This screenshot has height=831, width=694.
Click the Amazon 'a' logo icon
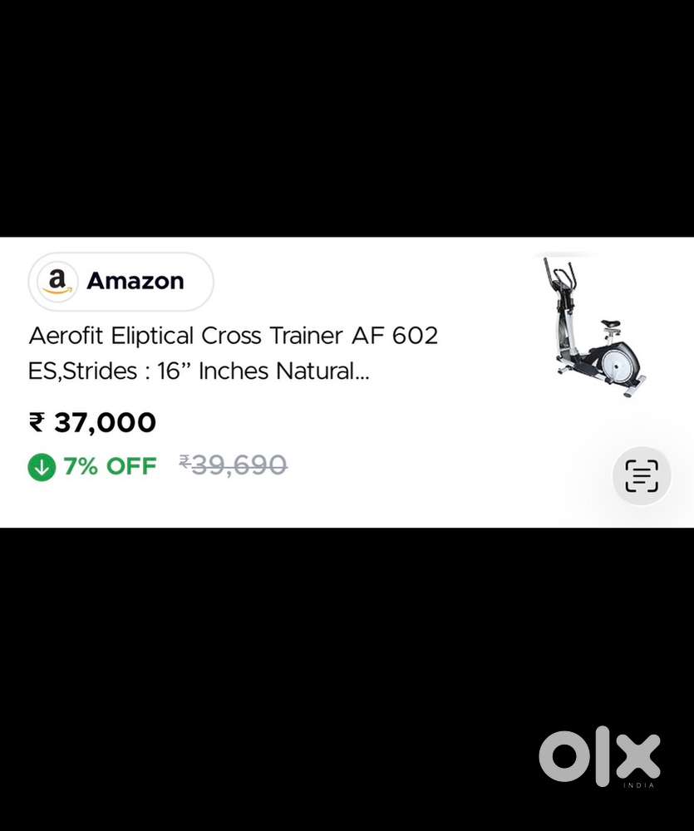[57, 282]
